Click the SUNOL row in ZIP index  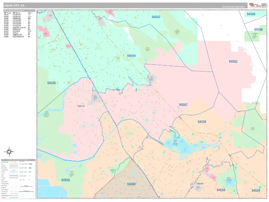(x=17, y=33)
